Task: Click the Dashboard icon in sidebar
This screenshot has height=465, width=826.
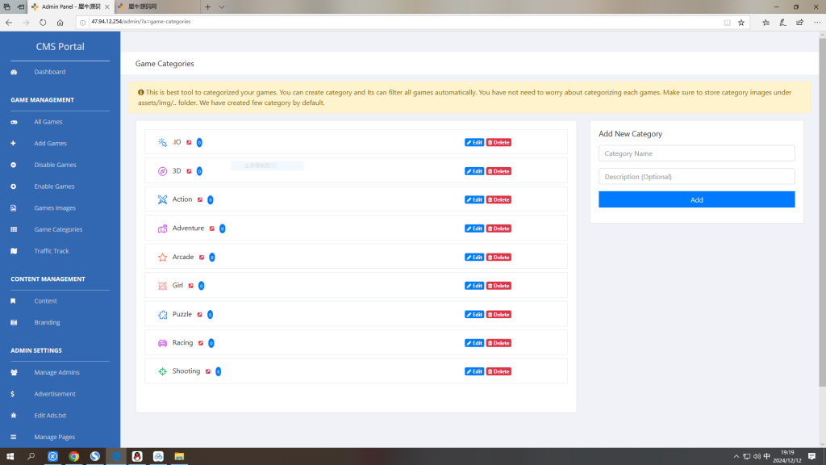Action: [x=14, y=73]
